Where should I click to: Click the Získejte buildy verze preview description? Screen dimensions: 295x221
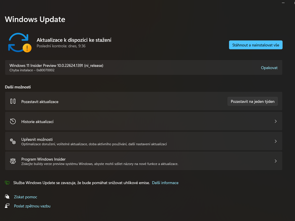pyautogui.click(x=100, y=164)
